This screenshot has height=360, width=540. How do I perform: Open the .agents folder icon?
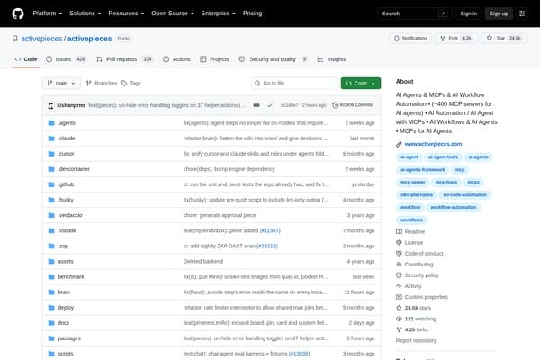coord(51,123)
